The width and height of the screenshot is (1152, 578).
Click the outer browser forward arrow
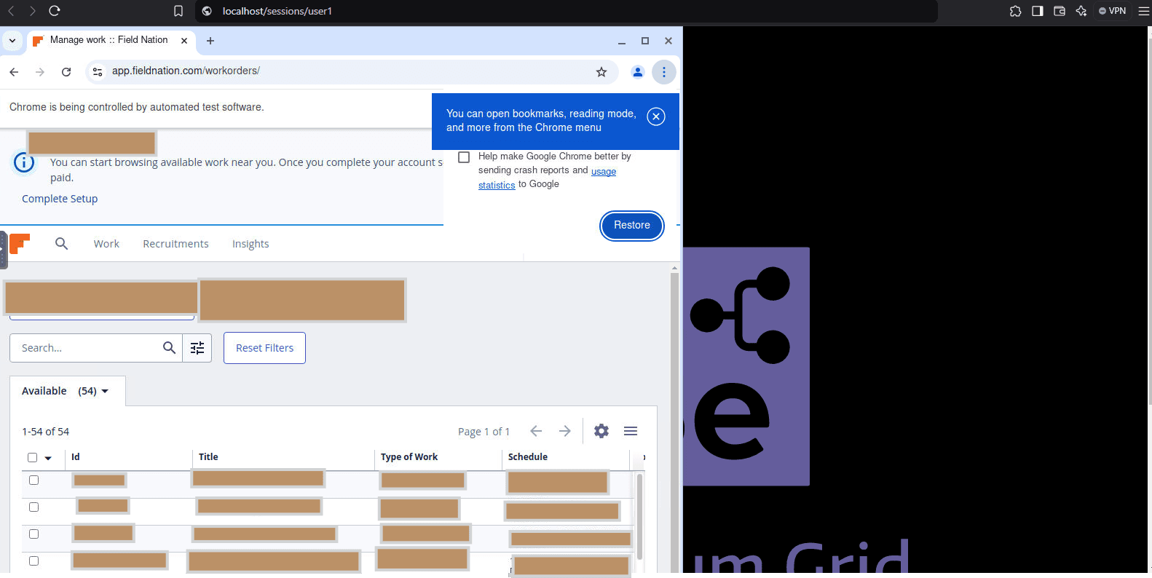(32, 11)
